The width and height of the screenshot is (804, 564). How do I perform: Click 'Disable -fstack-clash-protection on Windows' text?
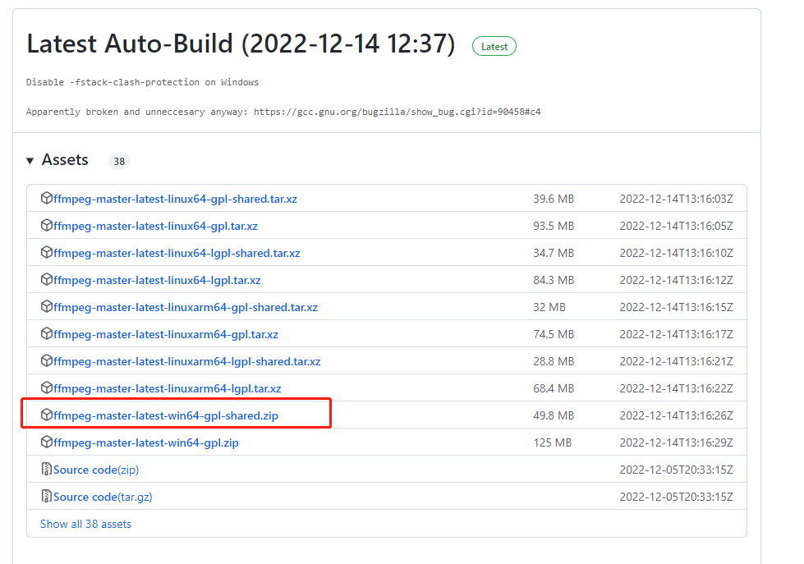tap(143, 82)
